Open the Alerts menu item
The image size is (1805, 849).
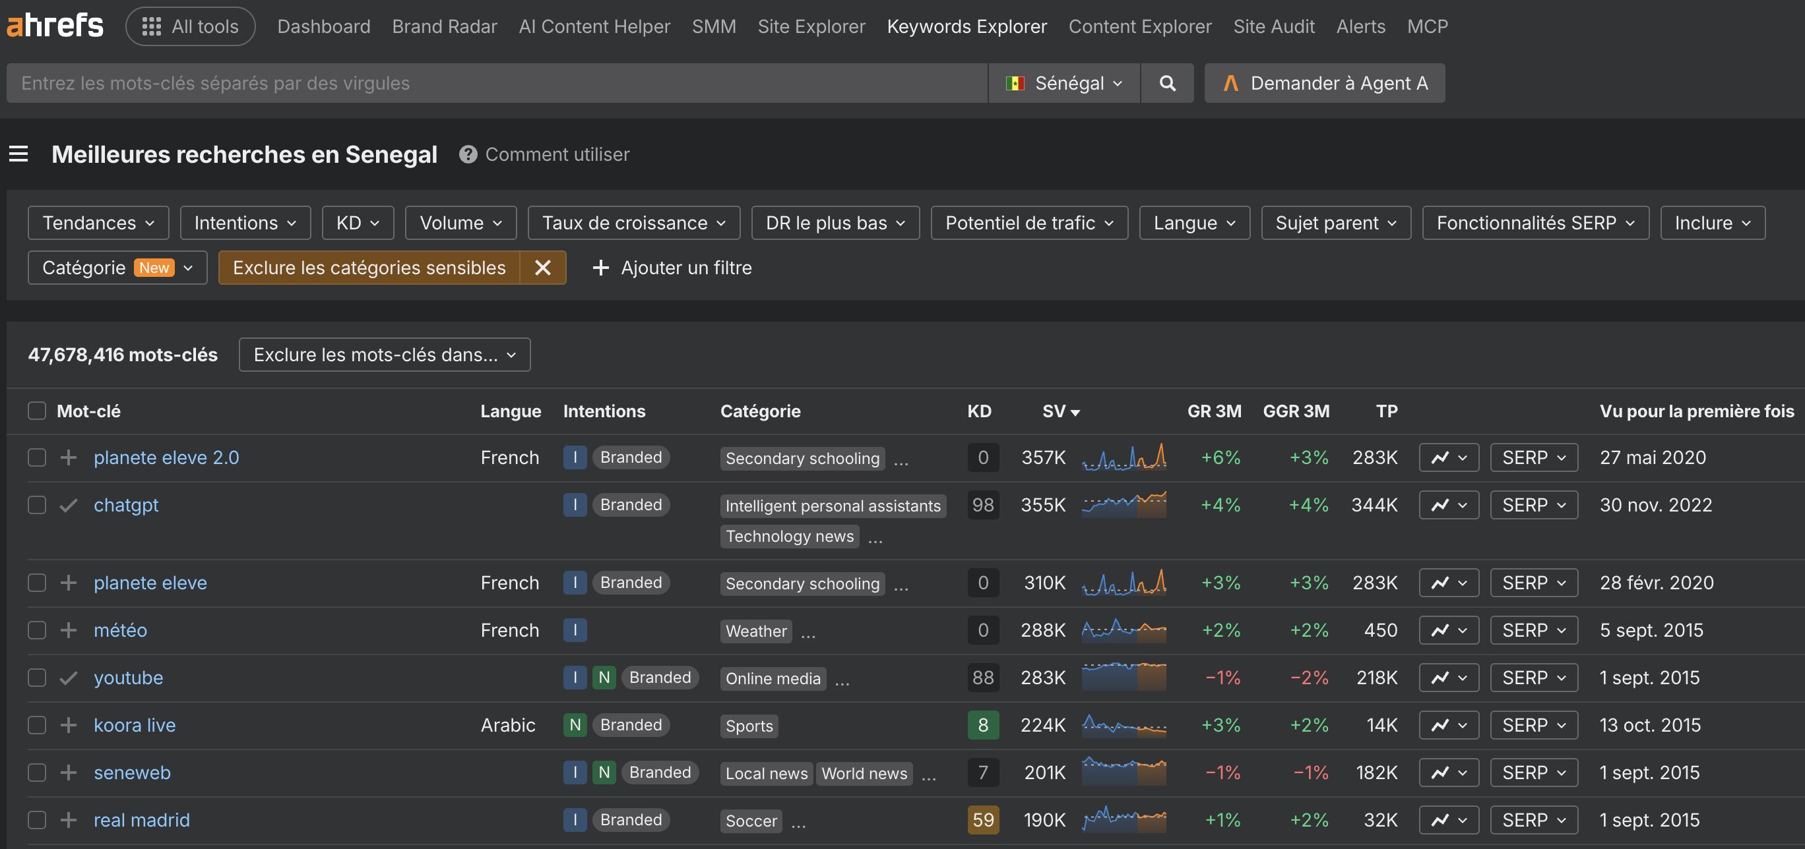click(x=1361, y=26)
